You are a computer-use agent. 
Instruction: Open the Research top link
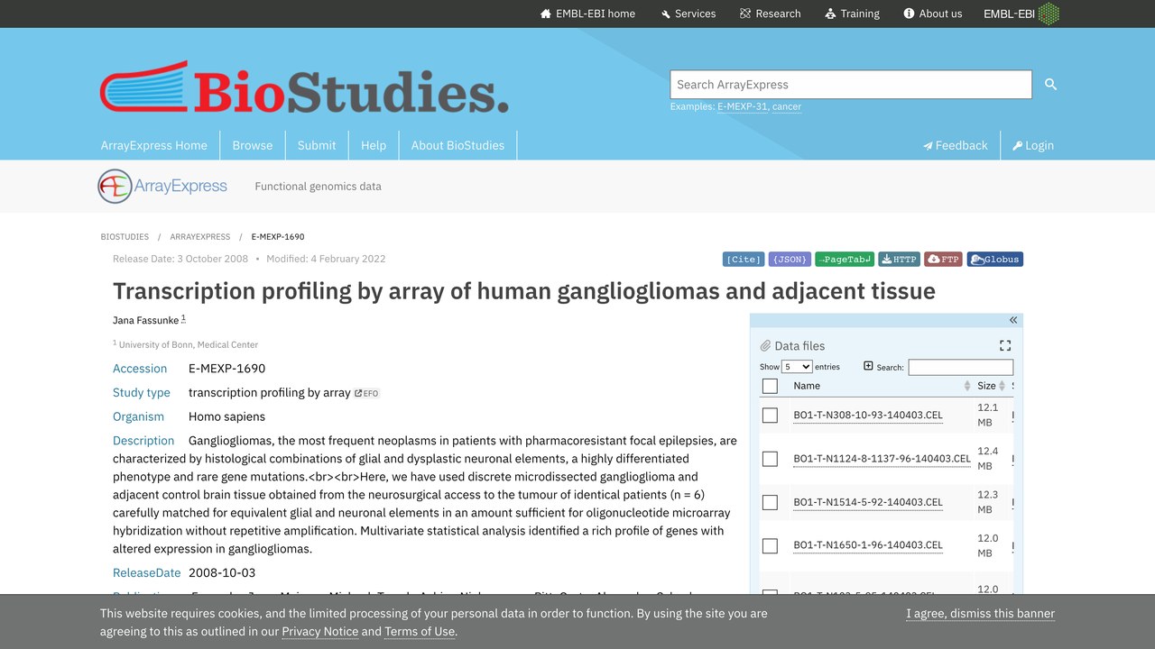point(770,14)
